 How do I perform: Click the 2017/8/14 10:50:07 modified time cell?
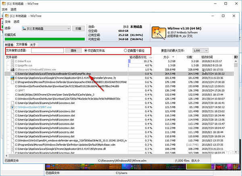tap(213, 99)
